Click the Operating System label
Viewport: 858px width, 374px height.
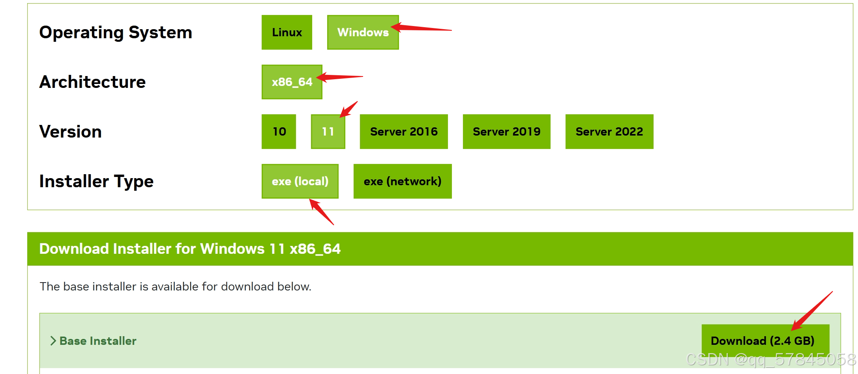click(116, 32)
